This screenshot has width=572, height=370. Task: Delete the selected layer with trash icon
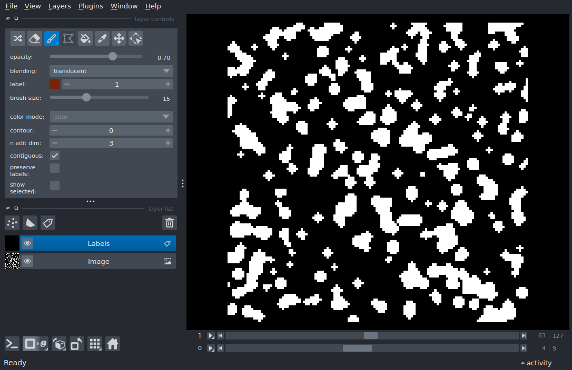coord(170,223)
